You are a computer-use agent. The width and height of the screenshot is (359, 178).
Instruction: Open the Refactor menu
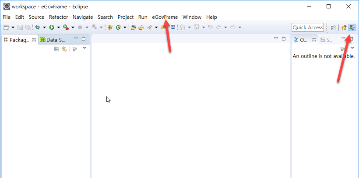pos(58,17)
